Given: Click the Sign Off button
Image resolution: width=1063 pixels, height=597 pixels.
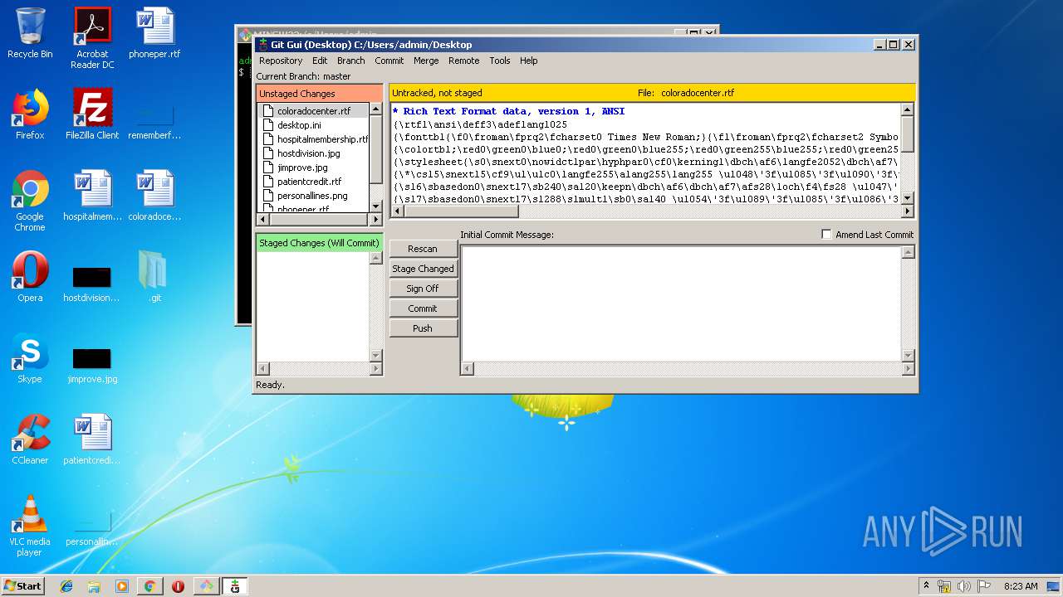Looking at the screenshot, I should click(423, 289).
